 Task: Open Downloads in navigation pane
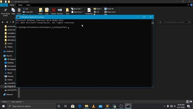click(10, 70)
